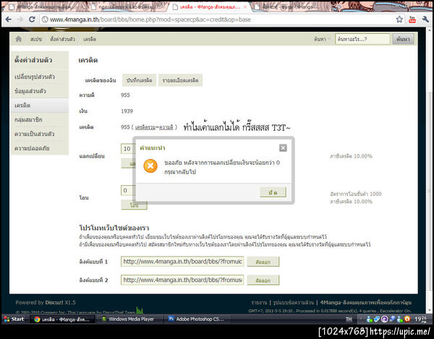Close the คำแนะนำ dialog with X
The width and height of the screenshot is (434, 339).
coord(283,148)
